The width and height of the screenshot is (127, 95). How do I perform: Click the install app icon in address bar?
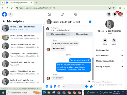pos(109,8)
